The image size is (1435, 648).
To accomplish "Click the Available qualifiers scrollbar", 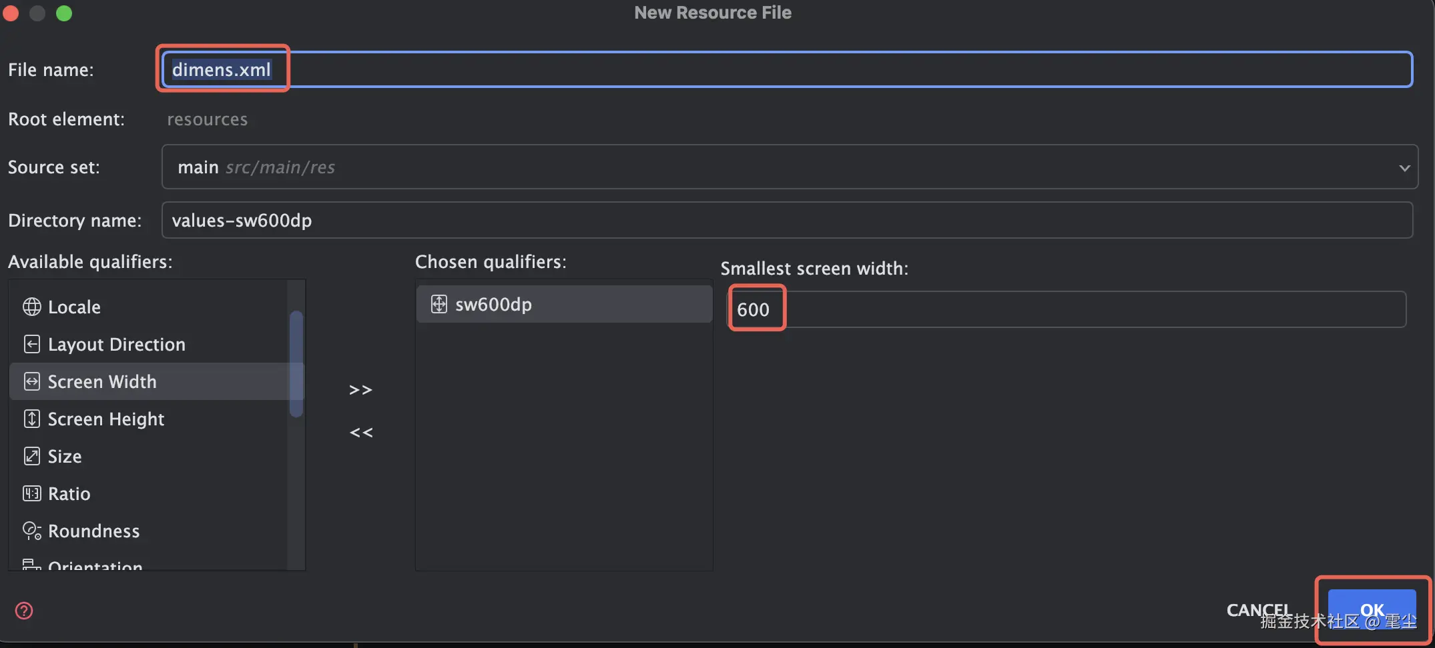I will pyautogui.click(x=296, y=364).
